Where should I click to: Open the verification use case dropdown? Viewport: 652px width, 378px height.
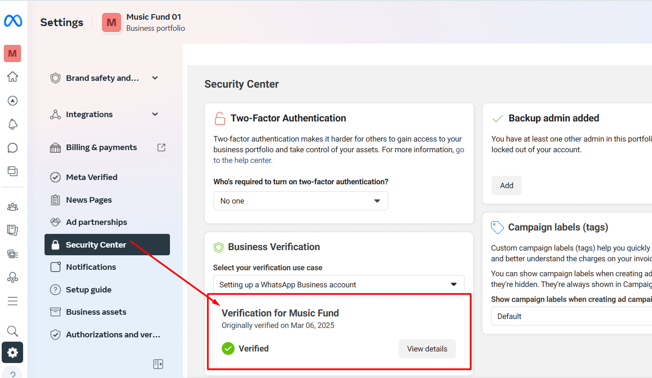point(339,285)
